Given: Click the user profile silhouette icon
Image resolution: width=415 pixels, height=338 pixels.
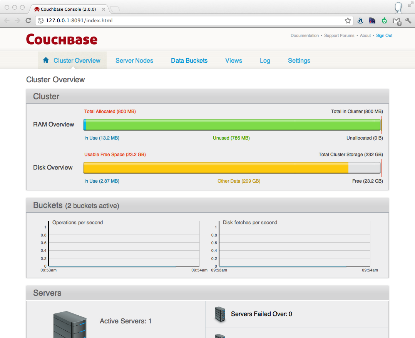Looking at the screenshot, I should tap(398, 7).
